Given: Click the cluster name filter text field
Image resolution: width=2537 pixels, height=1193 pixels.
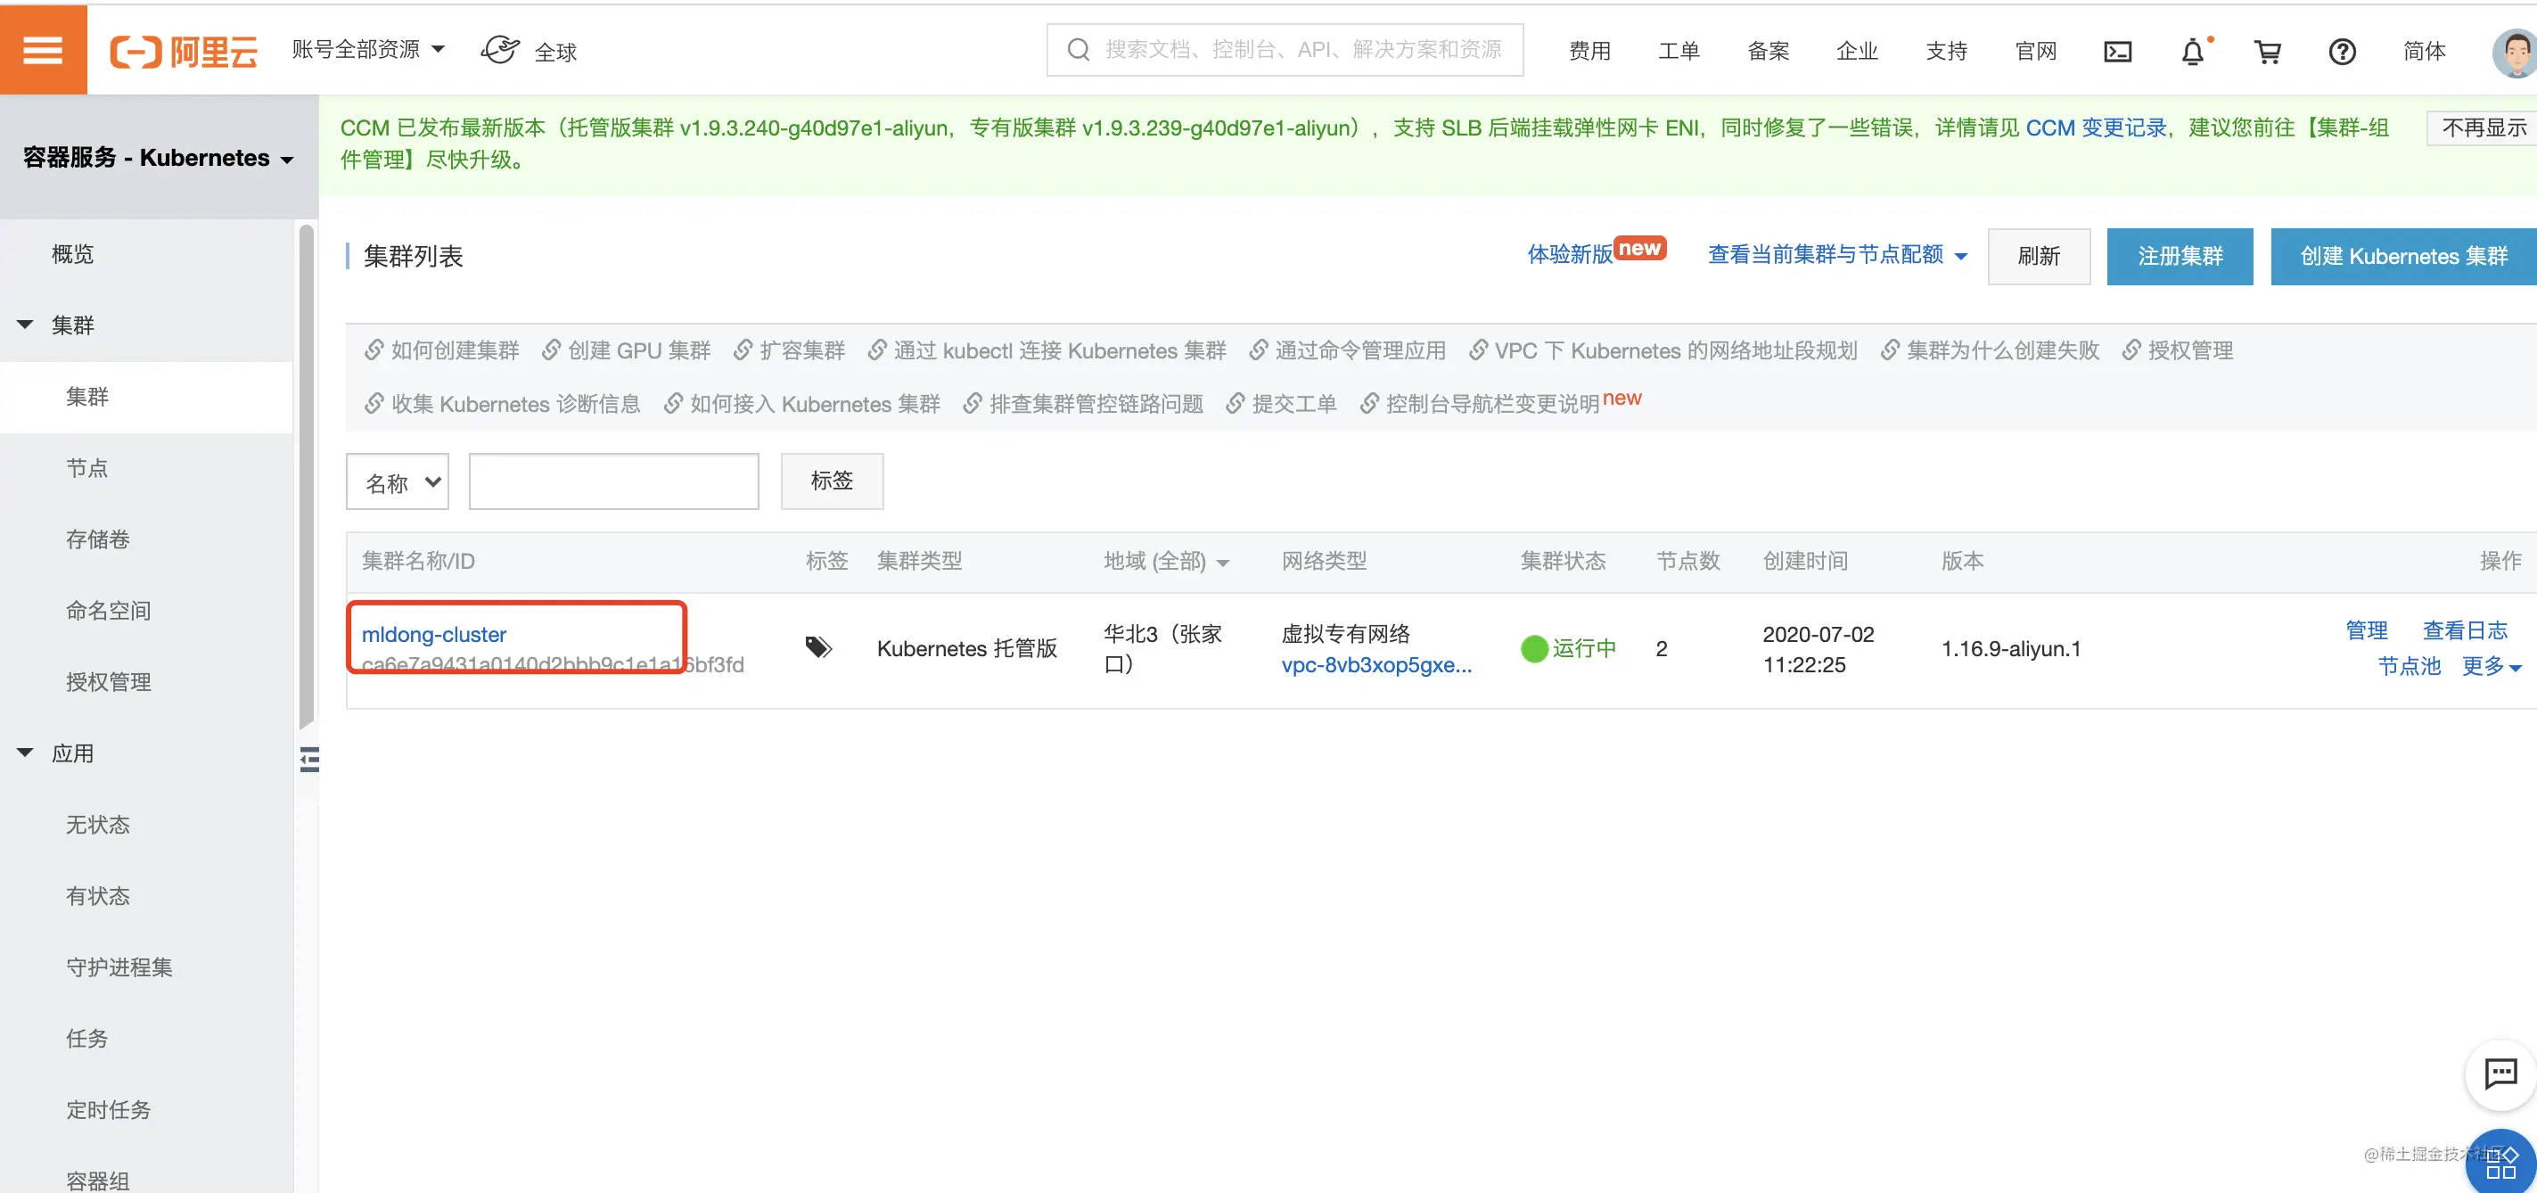Looking at the screenshot, I should point(613,481).
